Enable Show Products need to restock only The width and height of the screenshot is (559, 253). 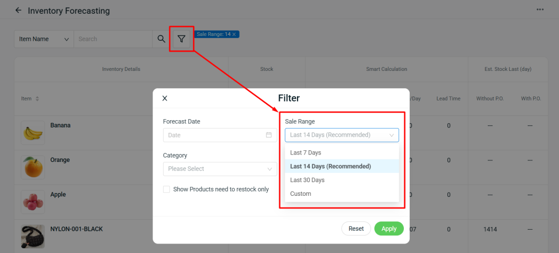(x=167, y=189)
